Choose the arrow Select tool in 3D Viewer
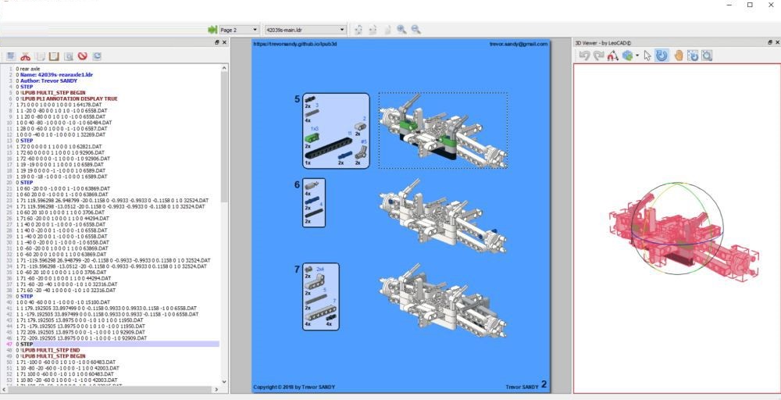781x400 pixels. [647, 55]
